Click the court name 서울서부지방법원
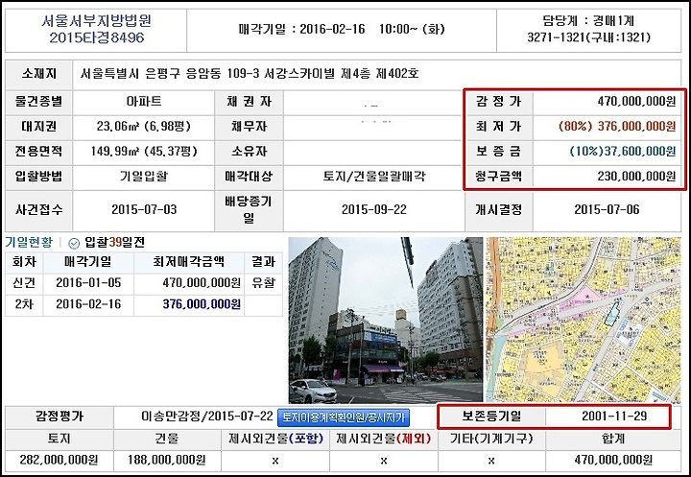Viewport: 691px width, 477px height. pyautogui.click(x=97, y=21)
